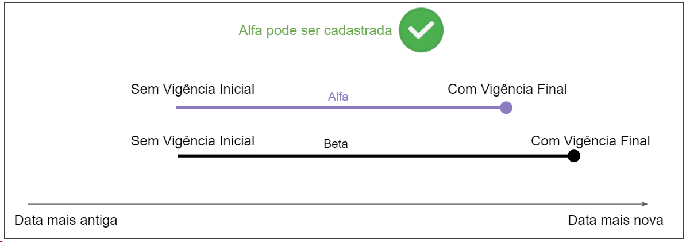Click the 'Data mais nova' label

coord(615,220)
